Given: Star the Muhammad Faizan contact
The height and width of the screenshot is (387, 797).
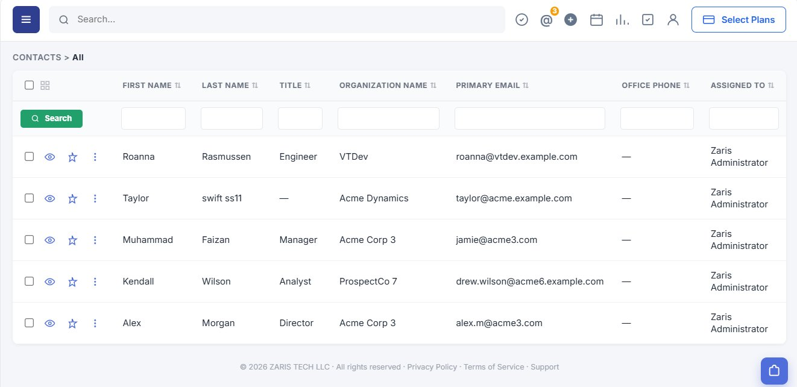Looking at the screenshot, I should [72, 241].
